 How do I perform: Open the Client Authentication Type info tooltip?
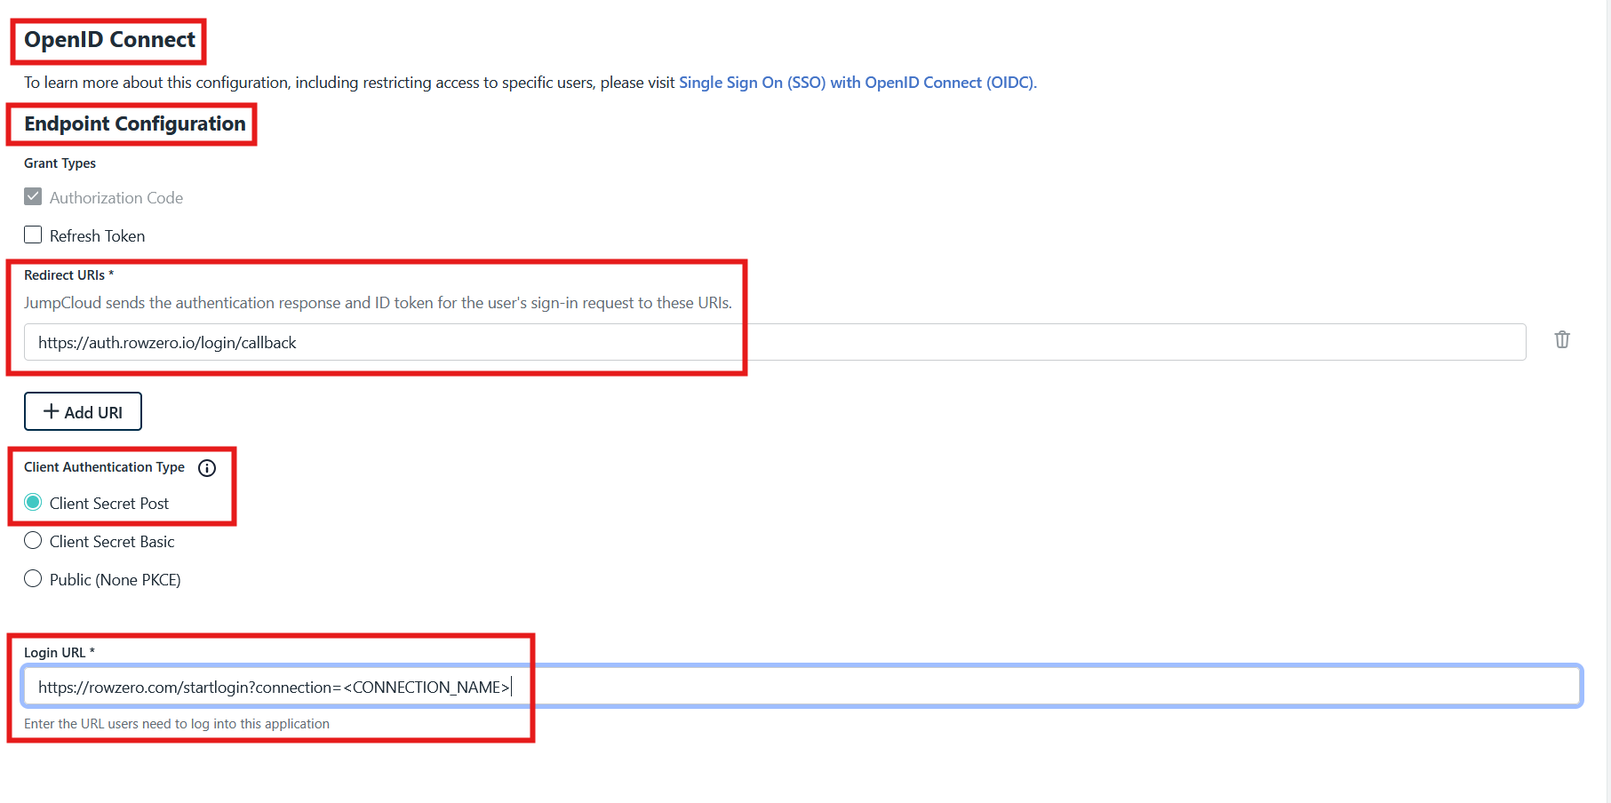(x=206, y=468)
